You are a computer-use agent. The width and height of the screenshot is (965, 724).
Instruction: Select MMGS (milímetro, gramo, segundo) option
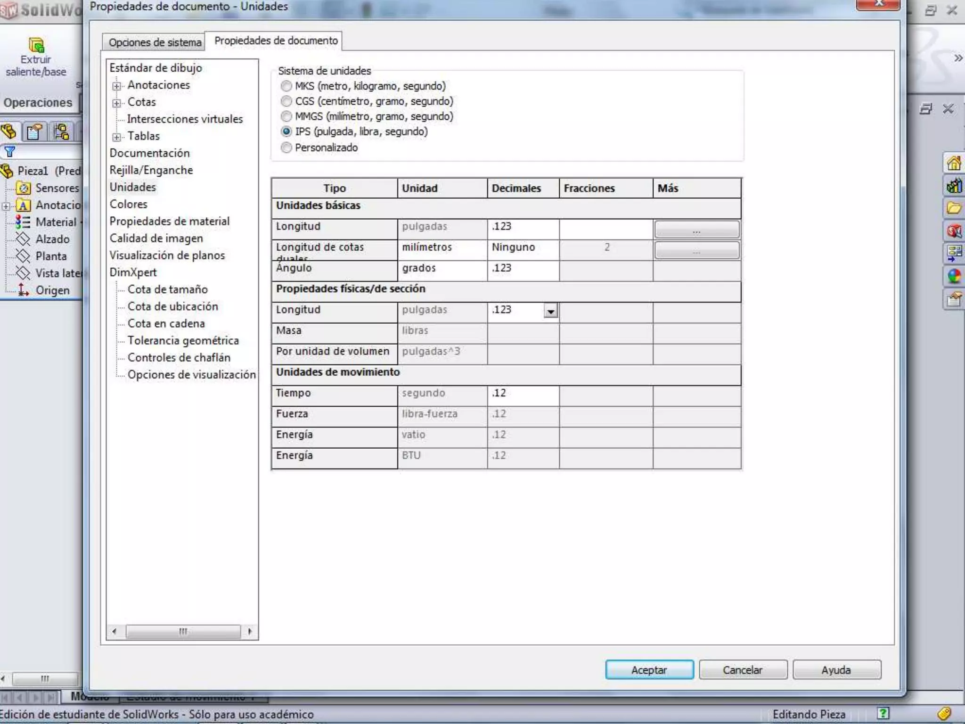[286, 116]
